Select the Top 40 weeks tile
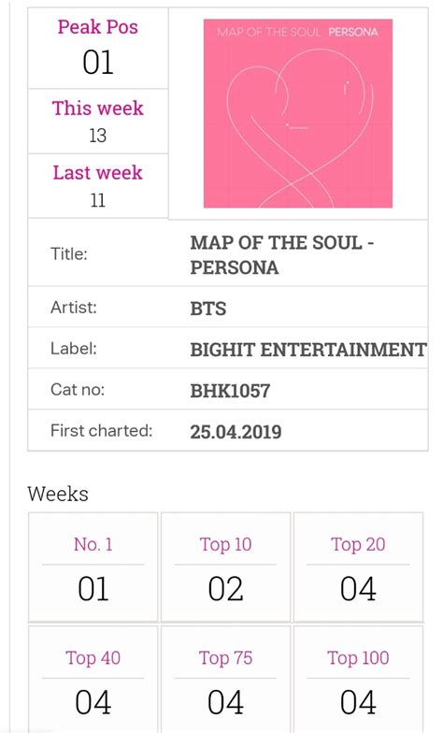Image resolution: width=443 pixels, height=733 pixels. coord(93,680)
